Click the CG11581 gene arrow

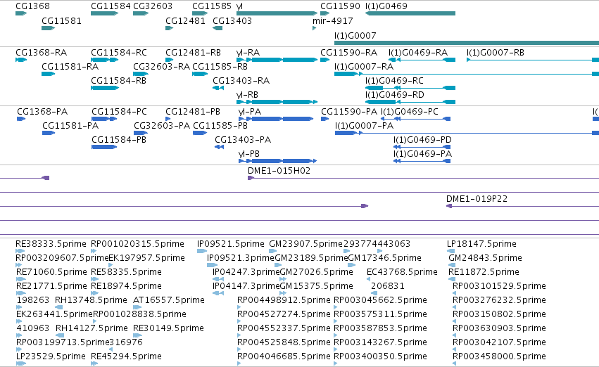[x=48, y=28]
